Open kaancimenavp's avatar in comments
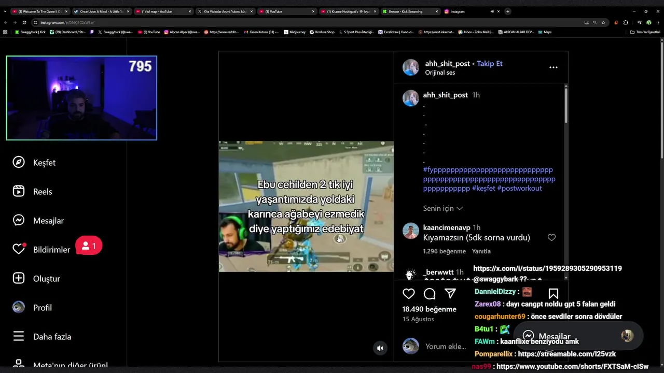The image size is (664, 373). coord(411,231)
